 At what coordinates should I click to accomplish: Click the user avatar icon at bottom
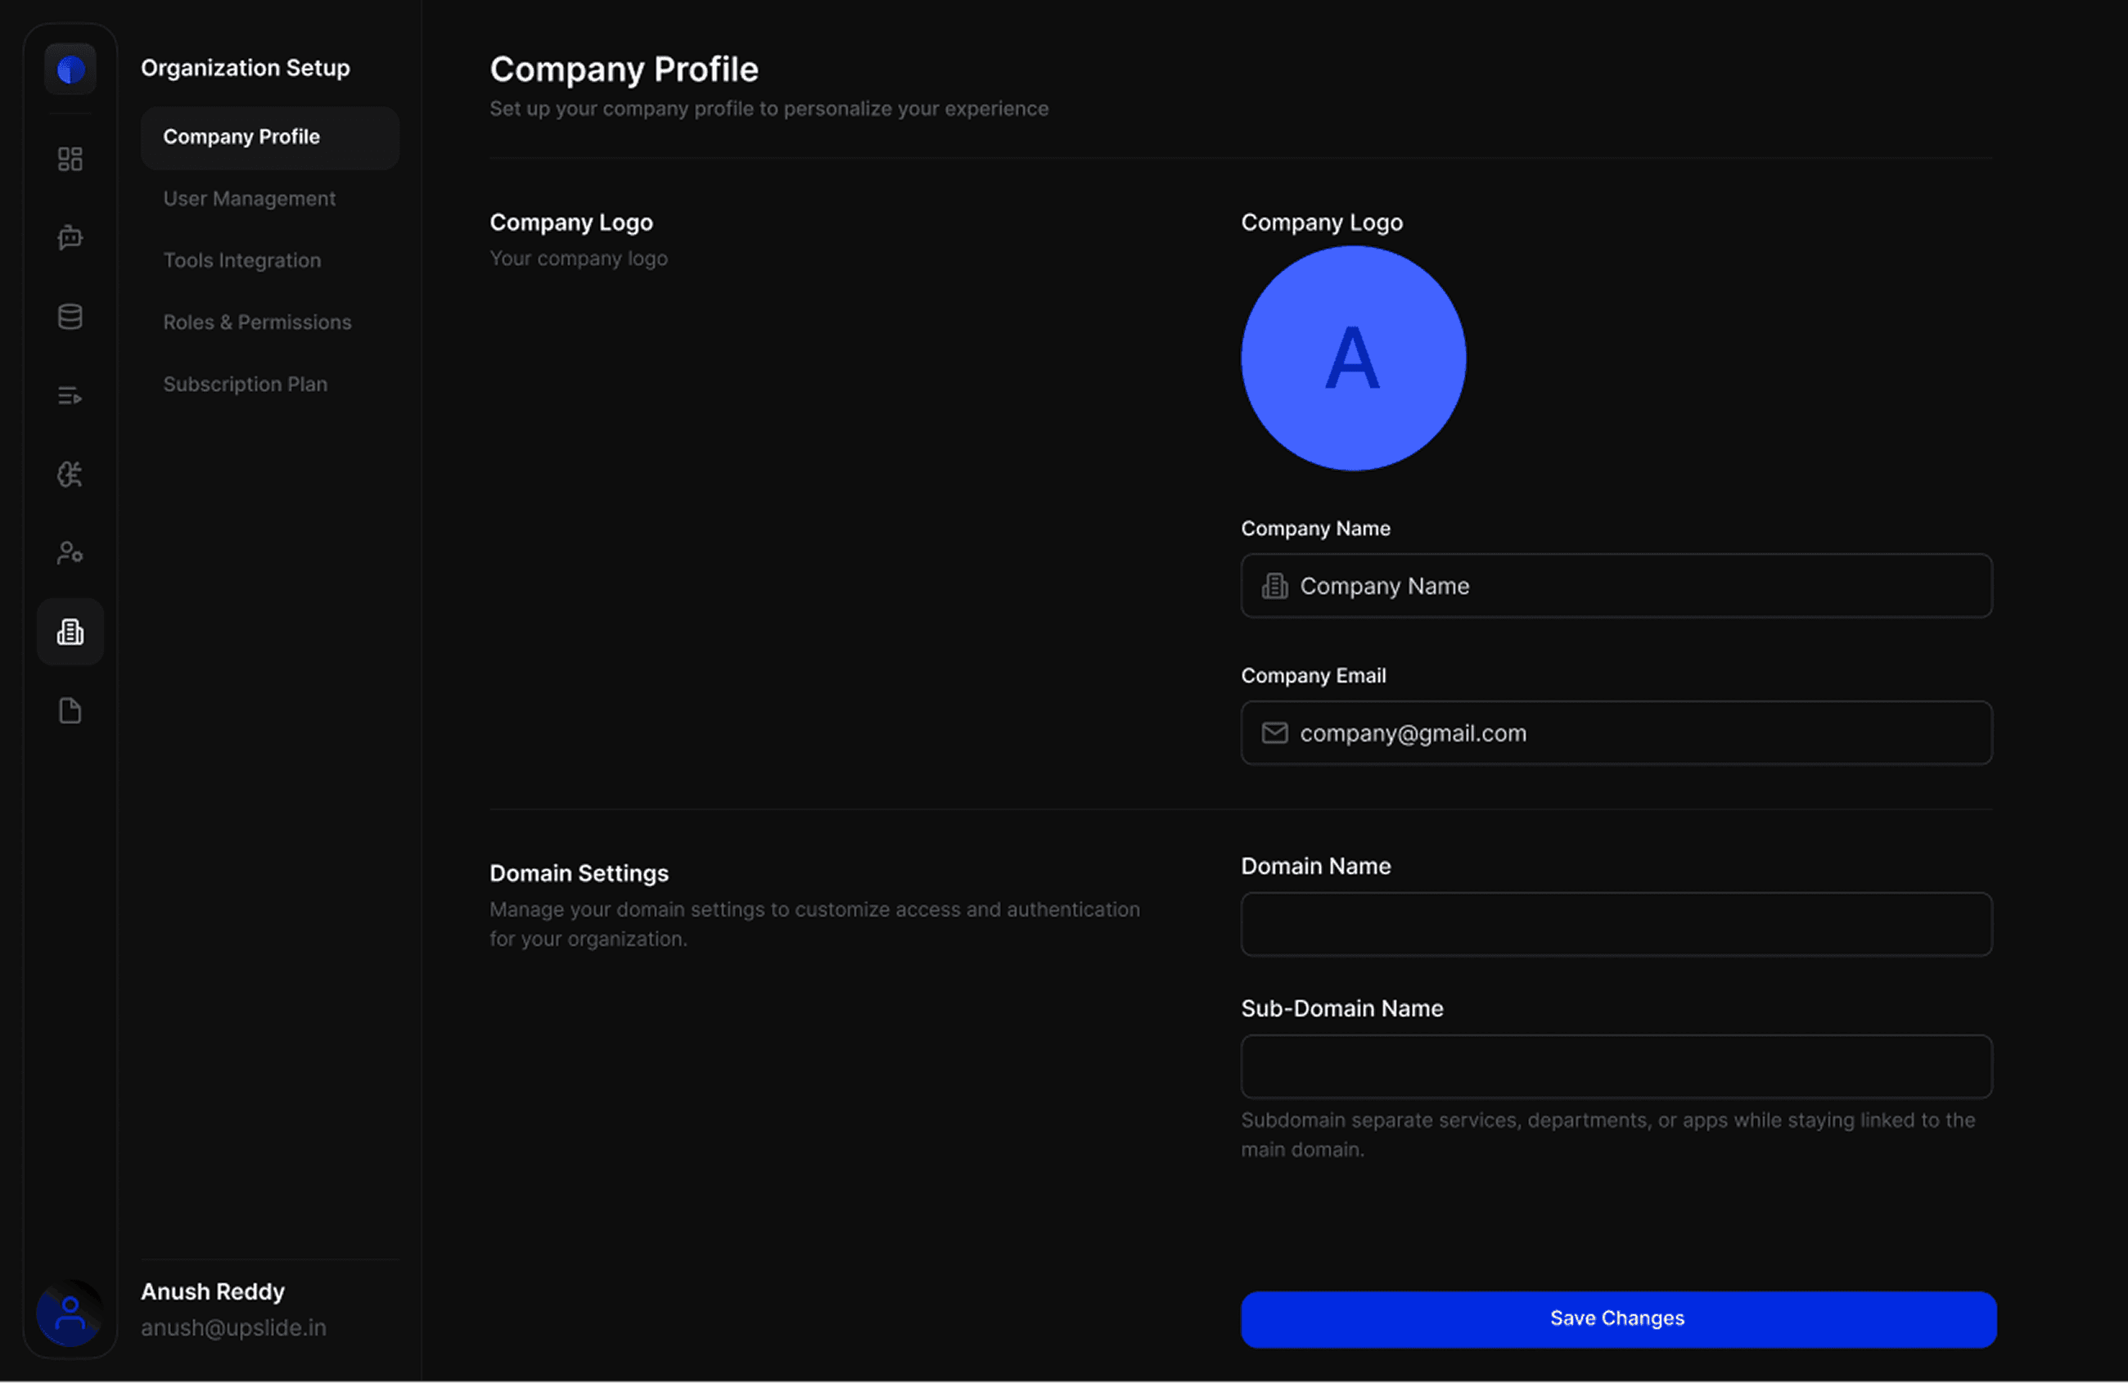[70, 1313]
